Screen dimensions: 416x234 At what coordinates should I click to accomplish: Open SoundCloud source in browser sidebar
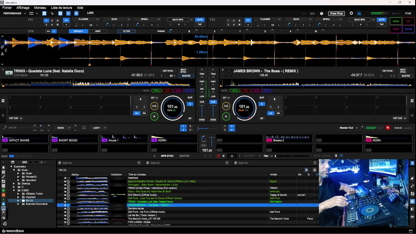pyautogui.click(x=4, y=195)
